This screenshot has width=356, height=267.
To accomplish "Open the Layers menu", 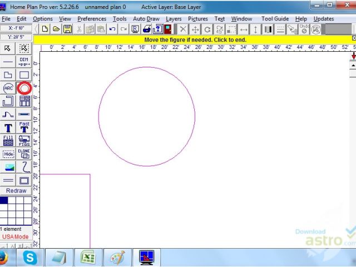I will pos(174,18).
